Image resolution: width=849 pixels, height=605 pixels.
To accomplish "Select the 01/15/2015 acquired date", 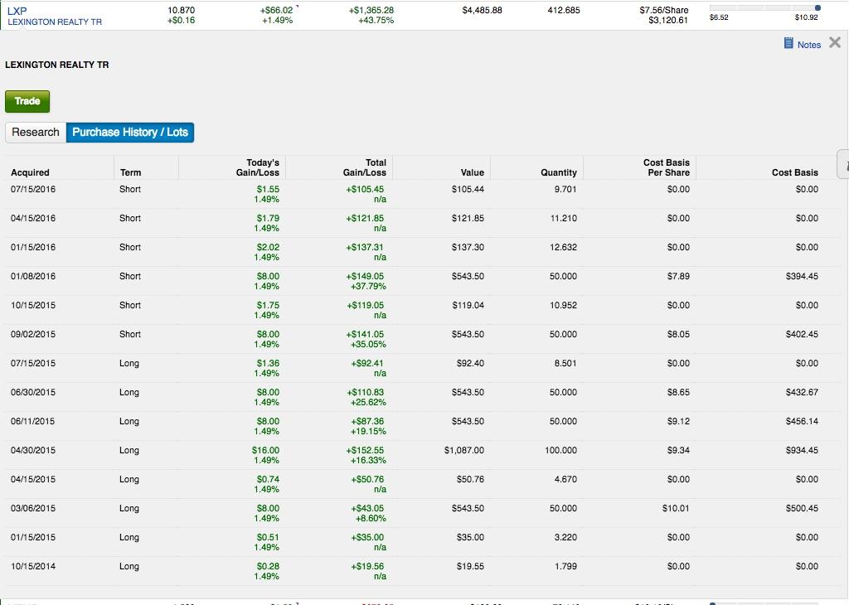I will coord(33,537).
